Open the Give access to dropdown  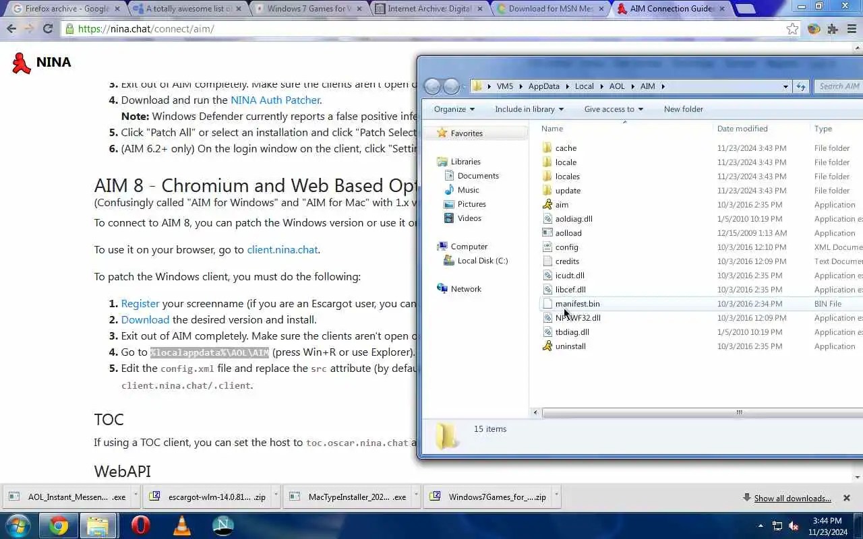pos(614,109)
